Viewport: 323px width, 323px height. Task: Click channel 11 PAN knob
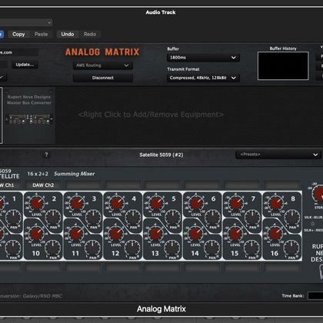(x=92, y=248)
